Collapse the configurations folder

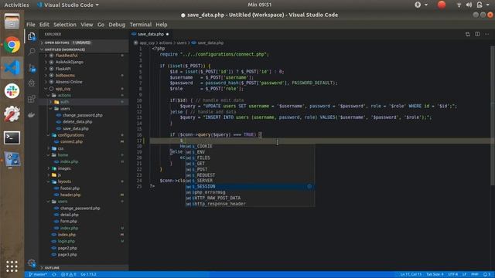click(x=84, y=135)
